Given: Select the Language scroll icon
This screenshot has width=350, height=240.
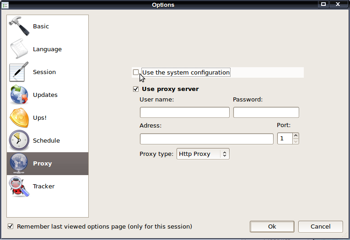Looking at the screenshot, I should point(19,49).
